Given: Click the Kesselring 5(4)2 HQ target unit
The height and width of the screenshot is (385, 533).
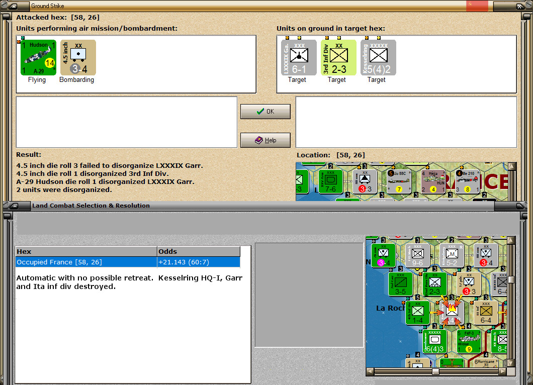Looking at the screenshot, I should click(x=378, y=57).
